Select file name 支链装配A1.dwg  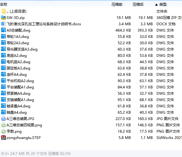20,100
